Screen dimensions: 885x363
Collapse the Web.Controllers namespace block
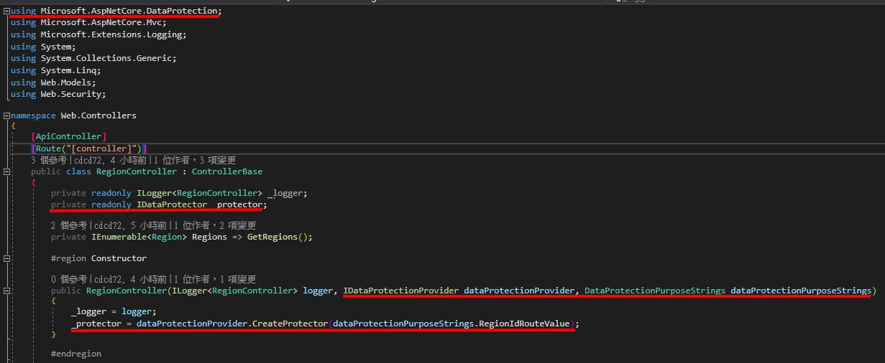[x=6, y=115]
